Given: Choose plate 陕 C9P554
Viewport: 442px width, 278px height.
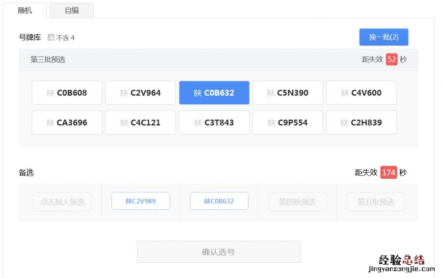Looking at the screenshot, I should (288, 123).
